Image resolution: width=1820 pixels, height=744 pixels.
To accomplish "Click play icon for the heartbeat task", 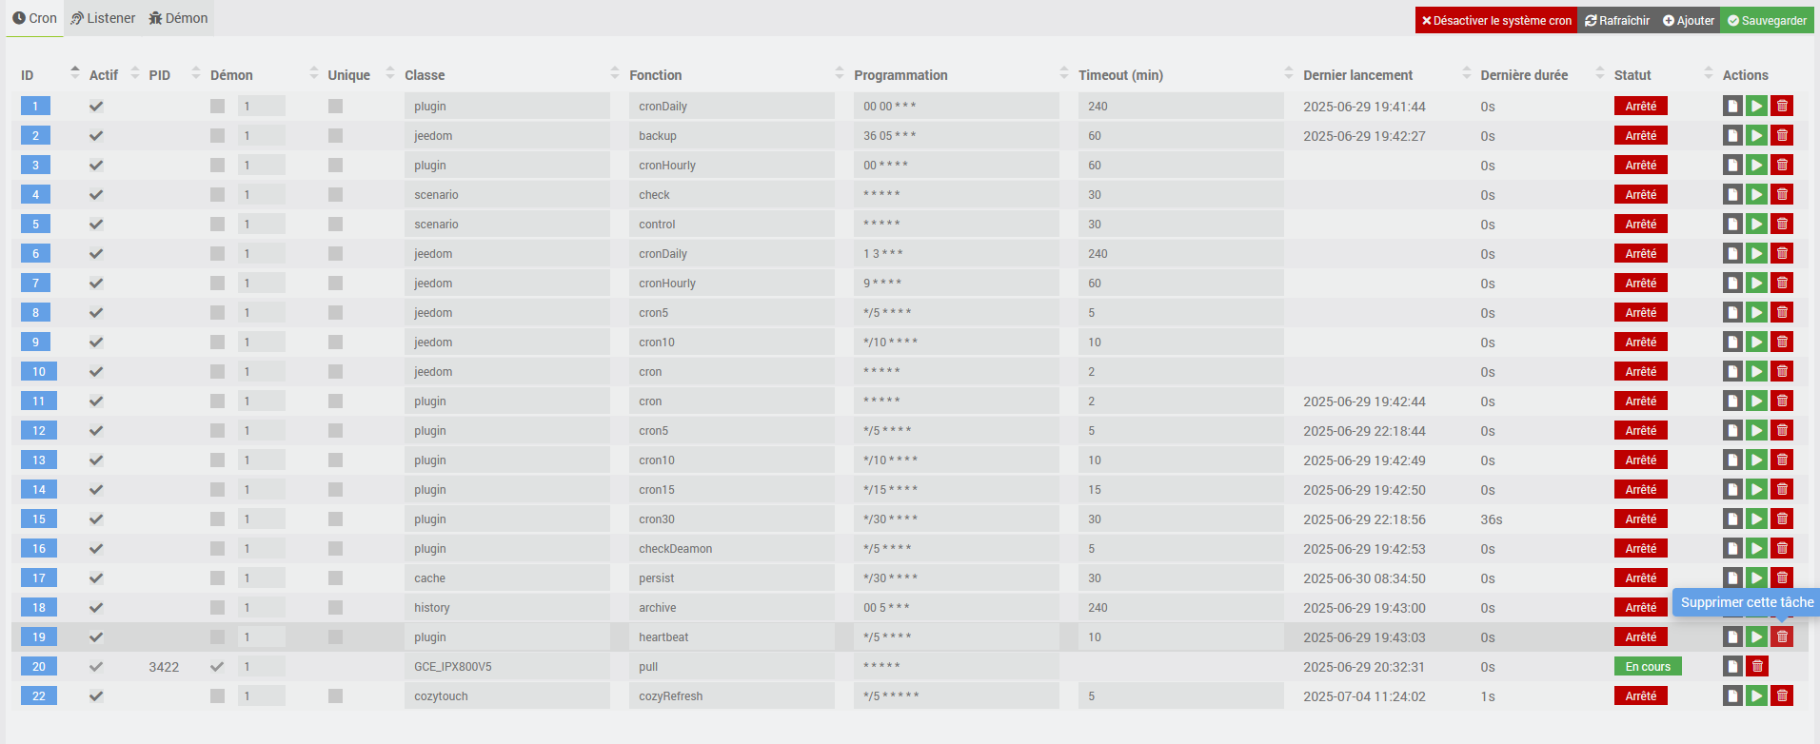I will [1757, 637].
